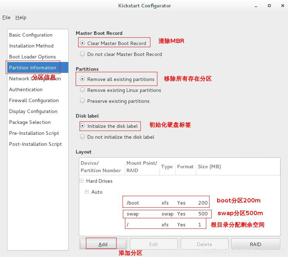Screen dimensions: 288x257
Task: Click the Size (MB) column header
Action: [238, 167]
